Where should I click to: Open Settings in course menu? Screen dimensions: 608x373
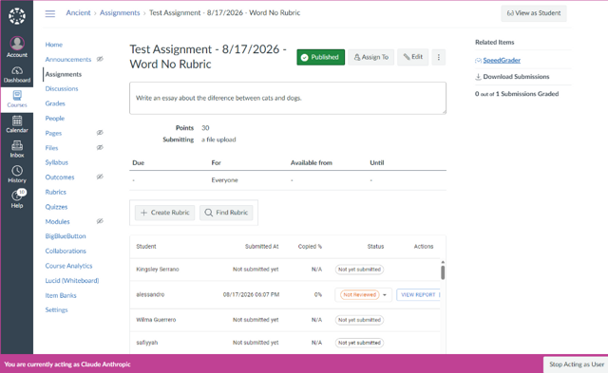pos(56,309)
